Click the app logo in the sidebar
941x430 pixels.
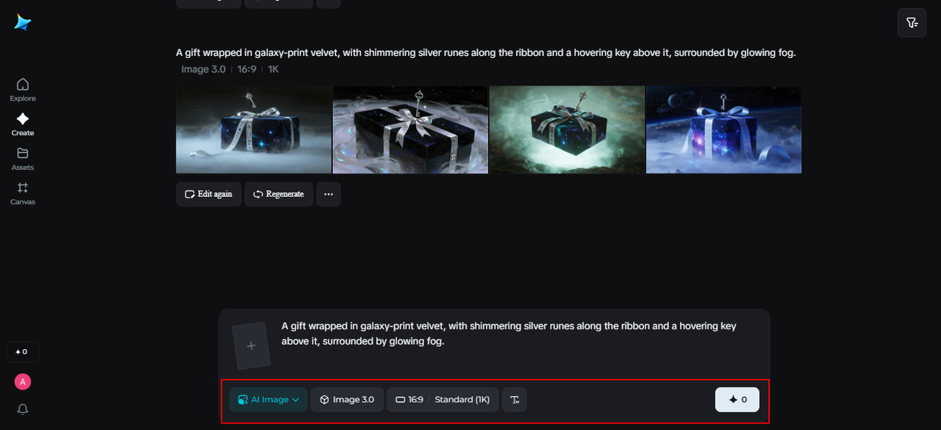(x=23, y=23)
